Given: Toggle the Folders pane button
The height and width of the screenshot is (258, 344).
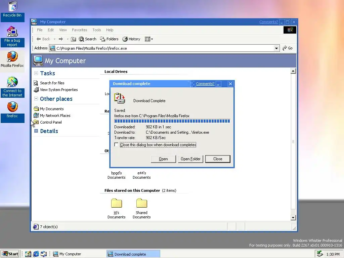Looking at the screenshot, I should (109, 39).
